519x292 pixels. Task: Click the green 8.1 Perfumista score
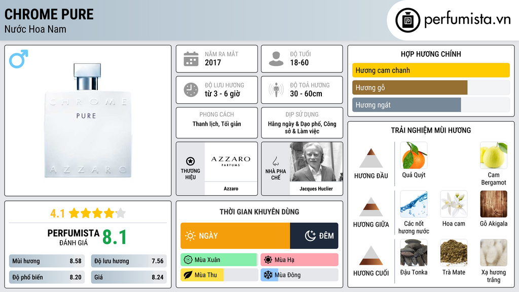[115, 237]
